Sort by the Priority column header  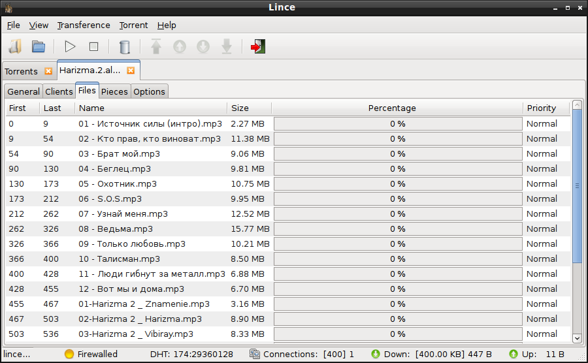[546, 108]
